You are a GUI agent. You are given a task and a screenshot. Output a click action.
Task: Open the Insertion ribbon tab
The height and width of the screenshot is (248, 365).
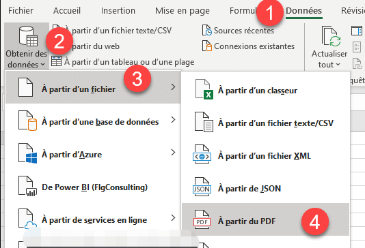118,11
